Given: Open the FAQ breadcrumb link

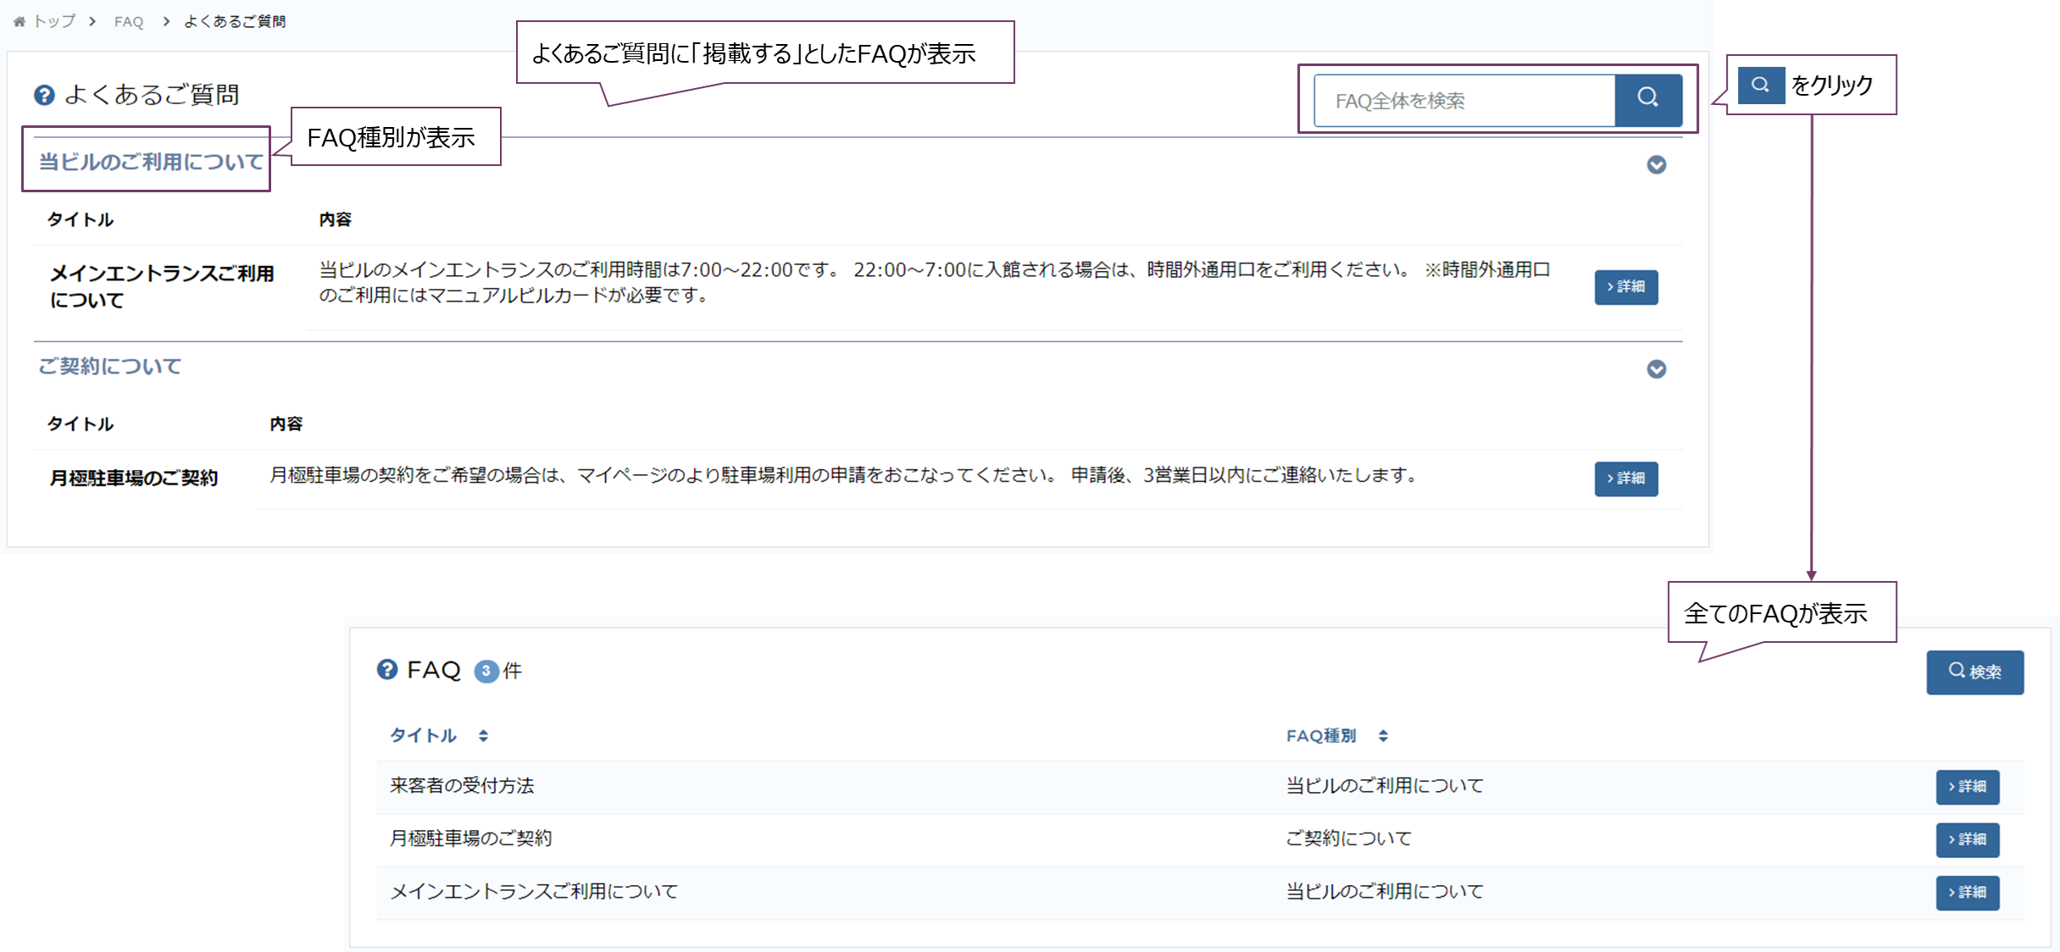Looking at the screenshot, I should (x=129, y=22).
